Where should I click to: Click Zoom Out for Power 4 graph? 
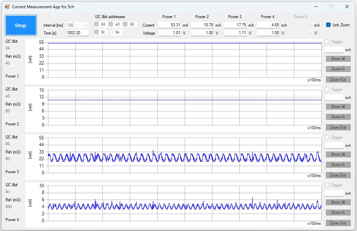(338, 223)
